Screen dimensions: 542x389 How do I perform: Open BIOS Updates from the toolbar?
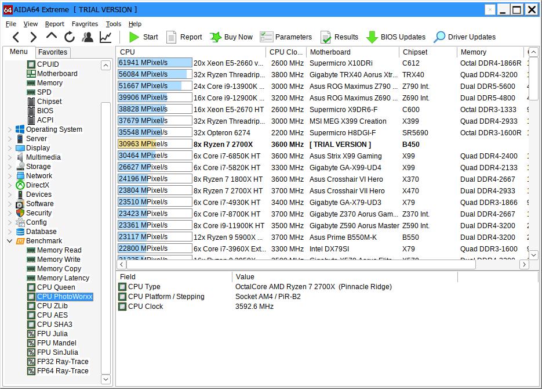coord(396,37)
